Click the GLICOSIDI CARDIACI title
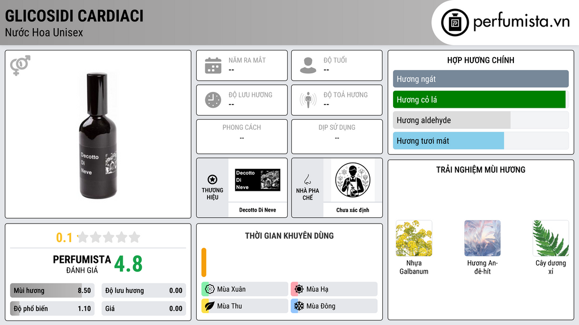Screen dimensions: 579x325 74,16
